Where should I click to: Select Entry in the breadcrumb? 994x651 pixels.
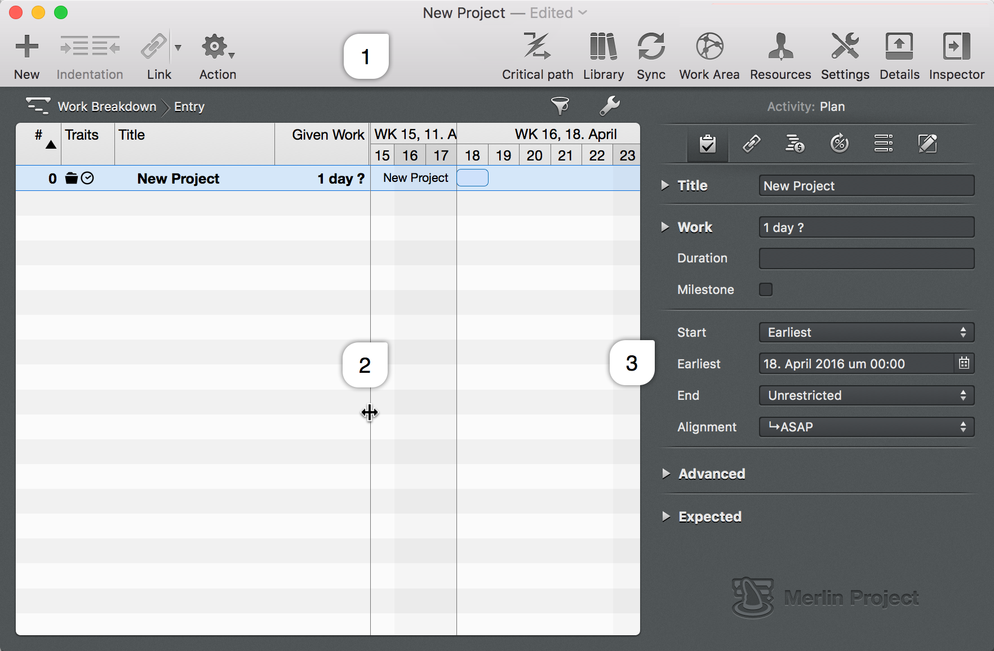point(189,106)
